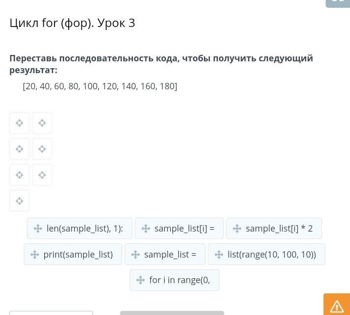Click move icon in second row's left slot

tap(20, 149)
